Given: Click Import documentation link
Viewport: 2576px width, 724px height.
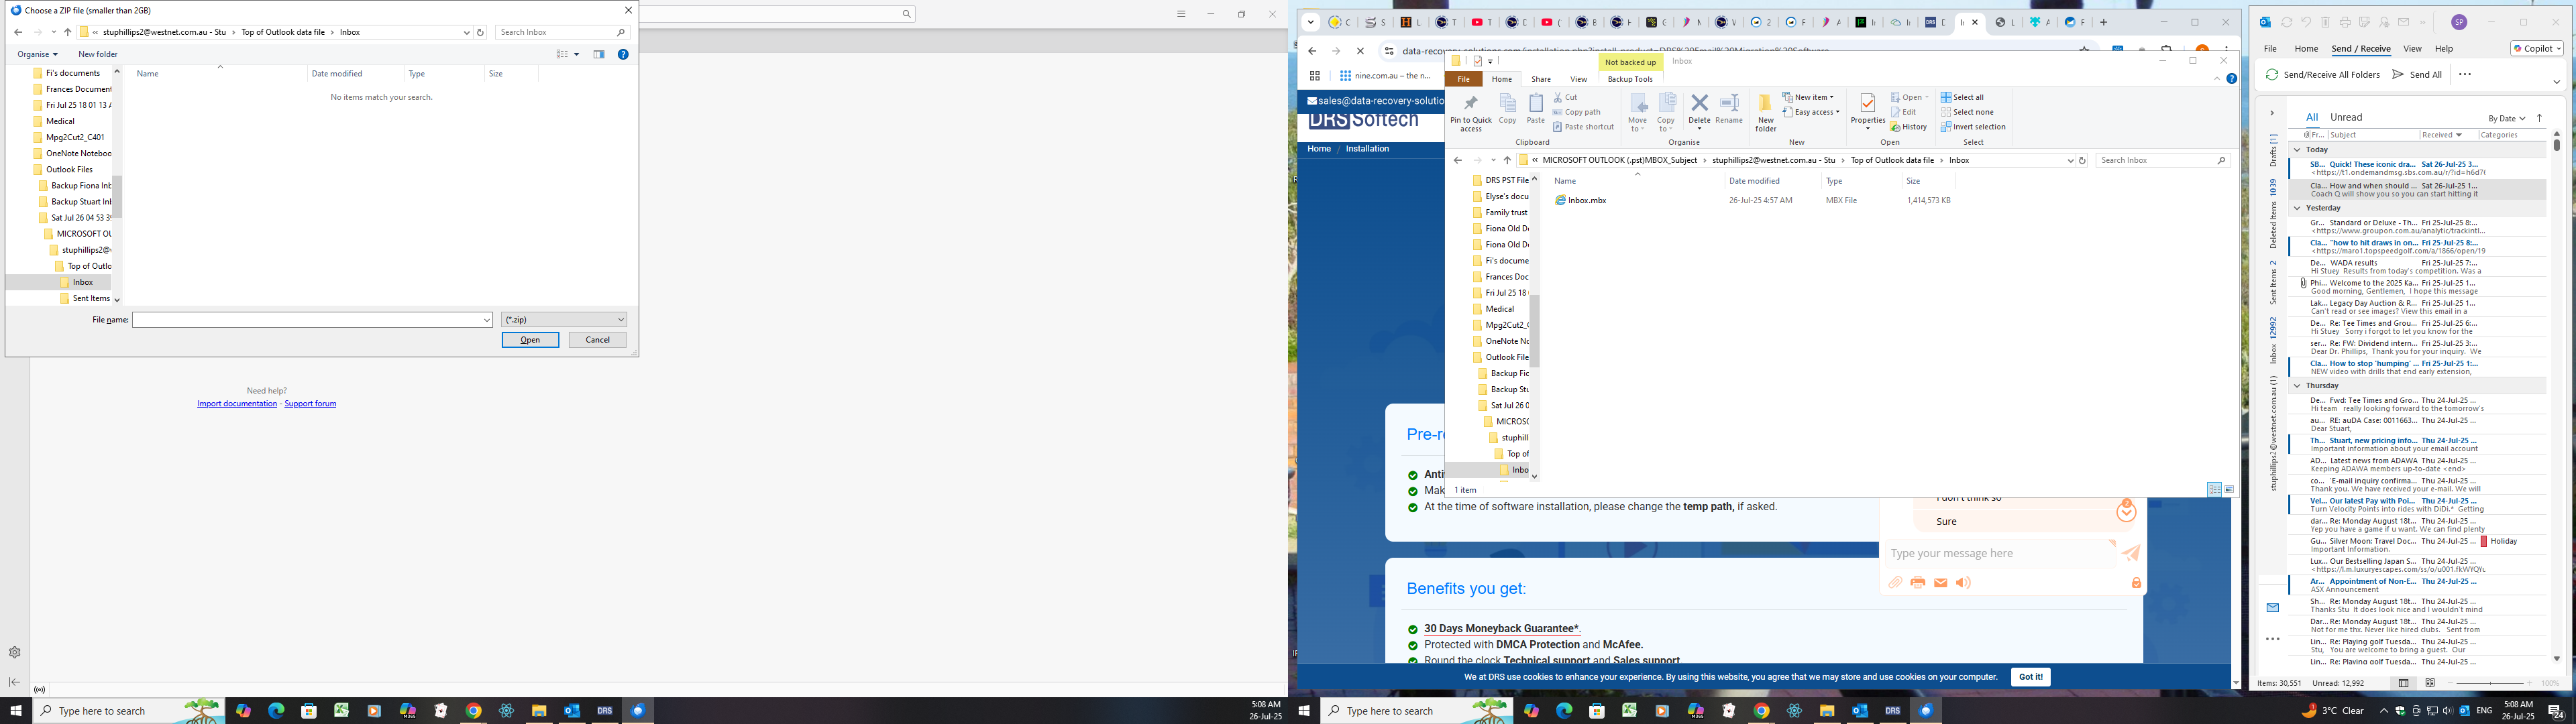Looking at the screenshot, I should point(237,404).
